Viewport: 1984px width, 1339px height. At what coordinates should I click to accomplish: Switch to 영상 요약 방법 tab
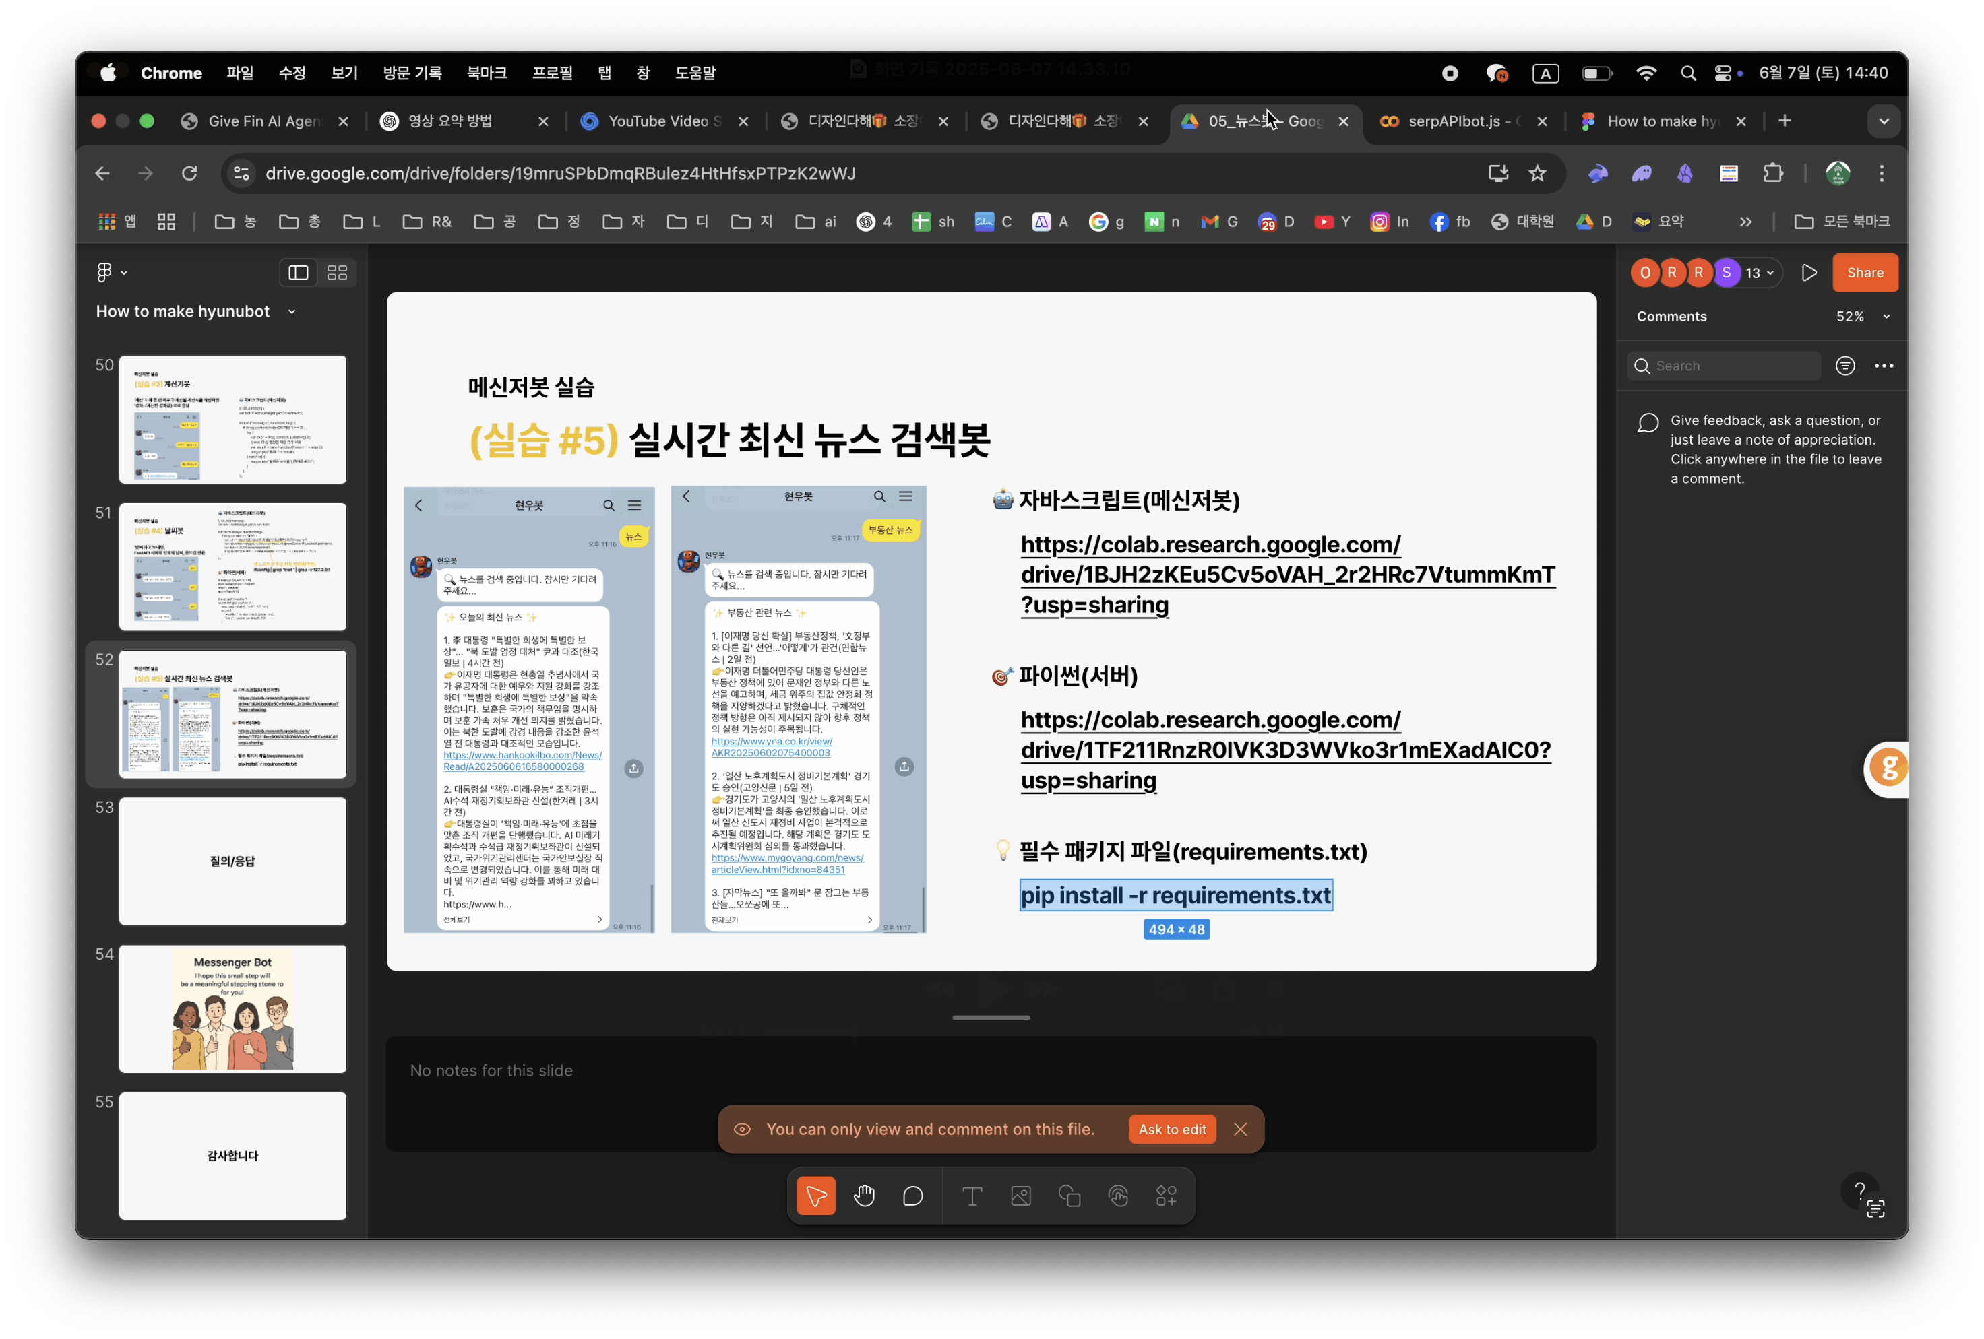[x=464, y=121]
